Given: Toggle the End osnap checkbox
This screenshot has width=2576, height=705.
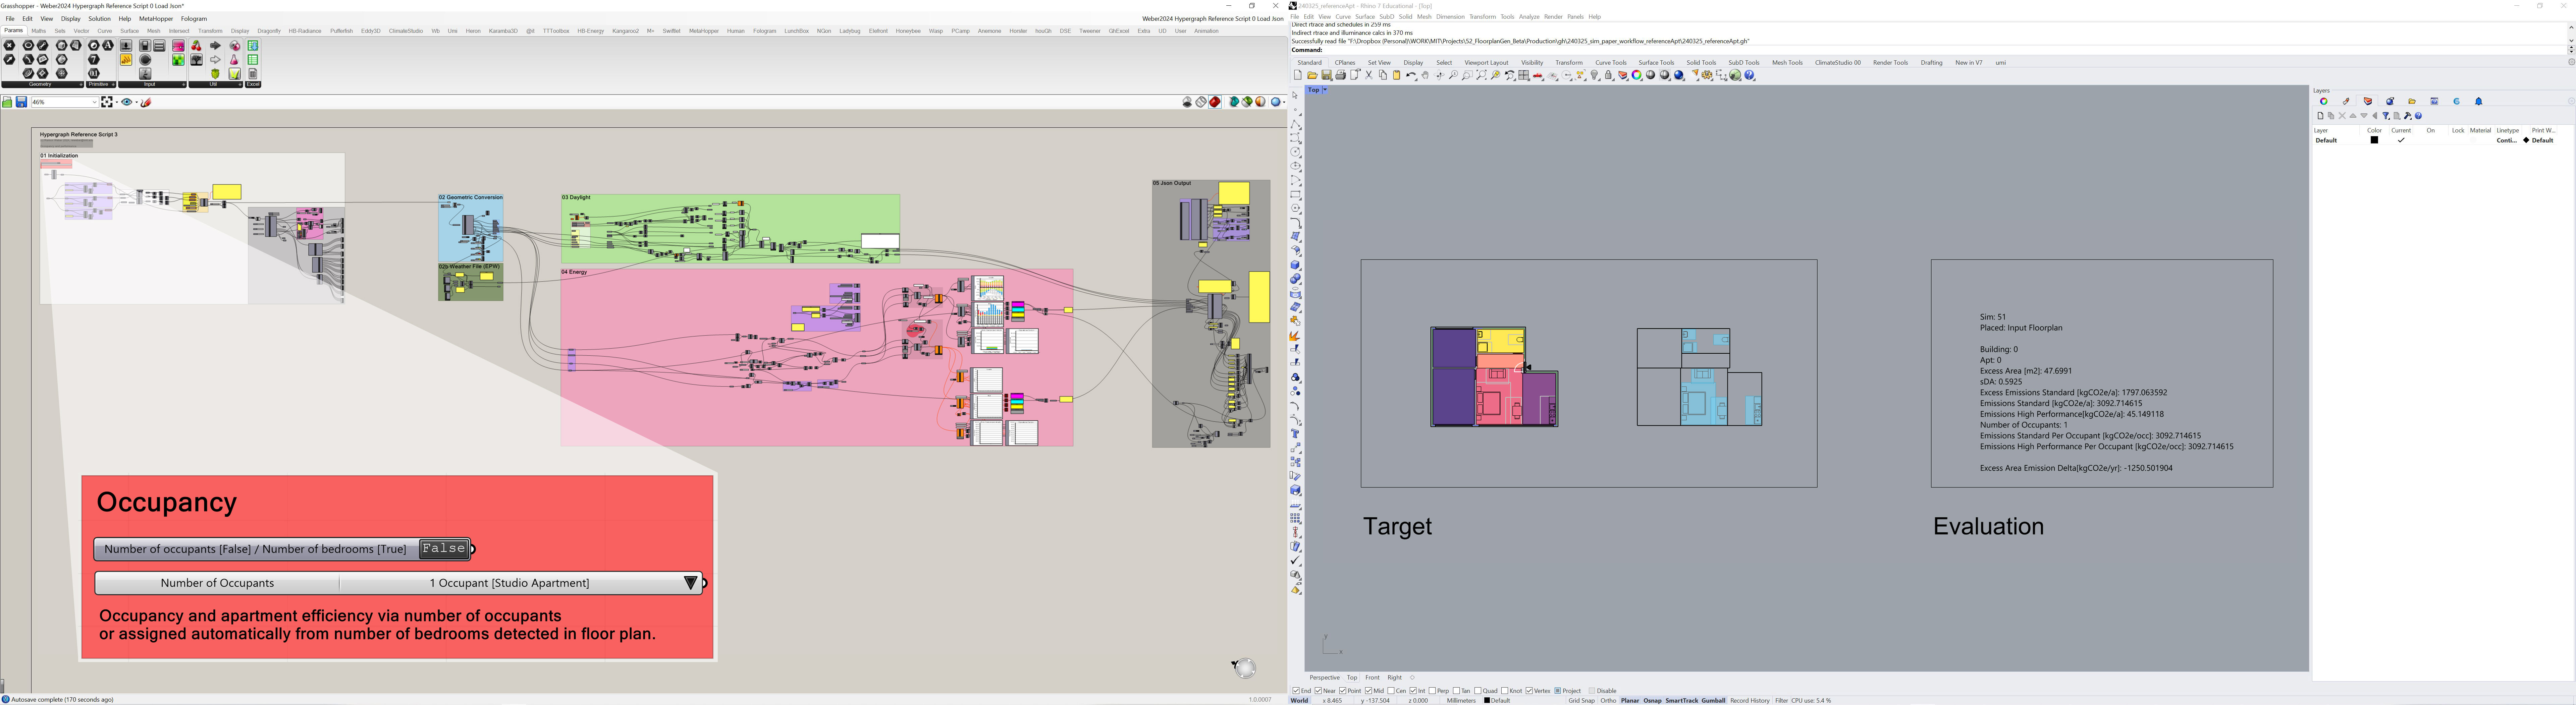Looking at the screenshot, I should 1296,691.
